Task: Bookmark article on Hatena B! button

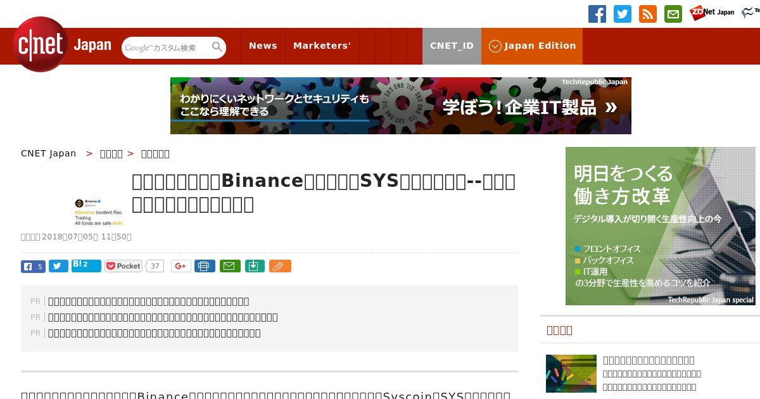Action: point(86,266)
